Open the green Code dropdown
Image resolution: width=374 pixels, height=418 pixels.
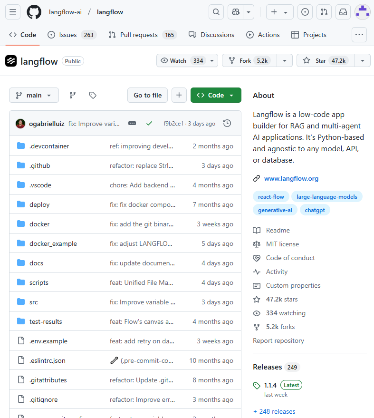click(x=216, y=95)
